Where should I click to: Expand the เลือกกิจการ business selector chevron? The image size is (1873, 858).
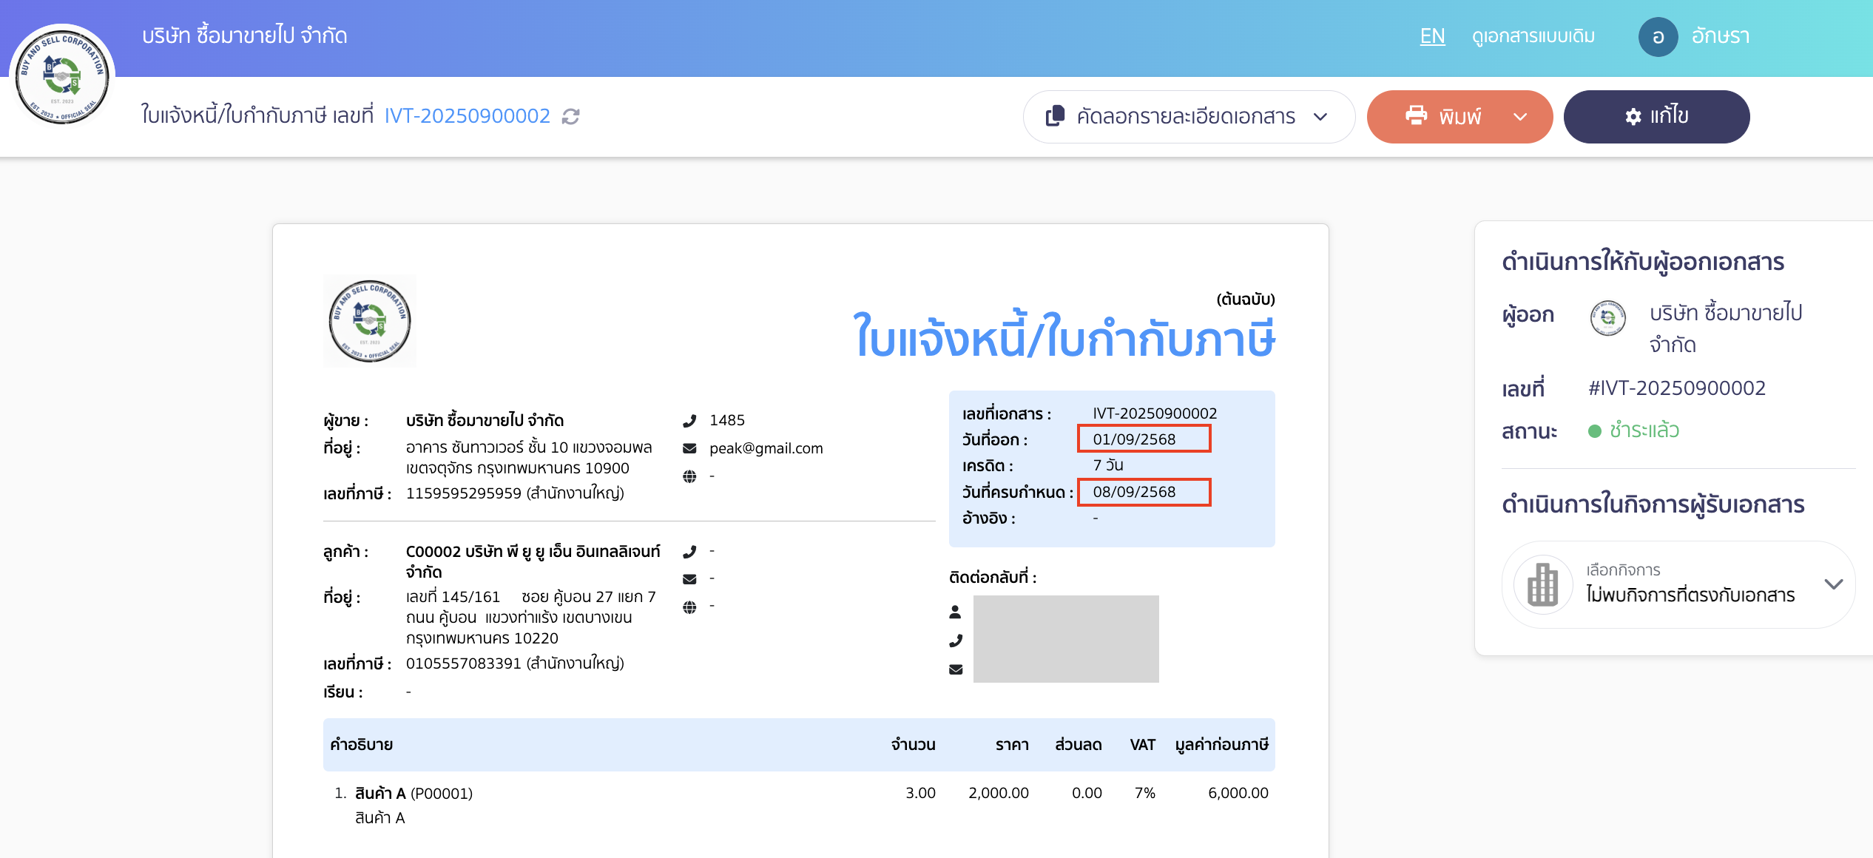point(1833,584)
